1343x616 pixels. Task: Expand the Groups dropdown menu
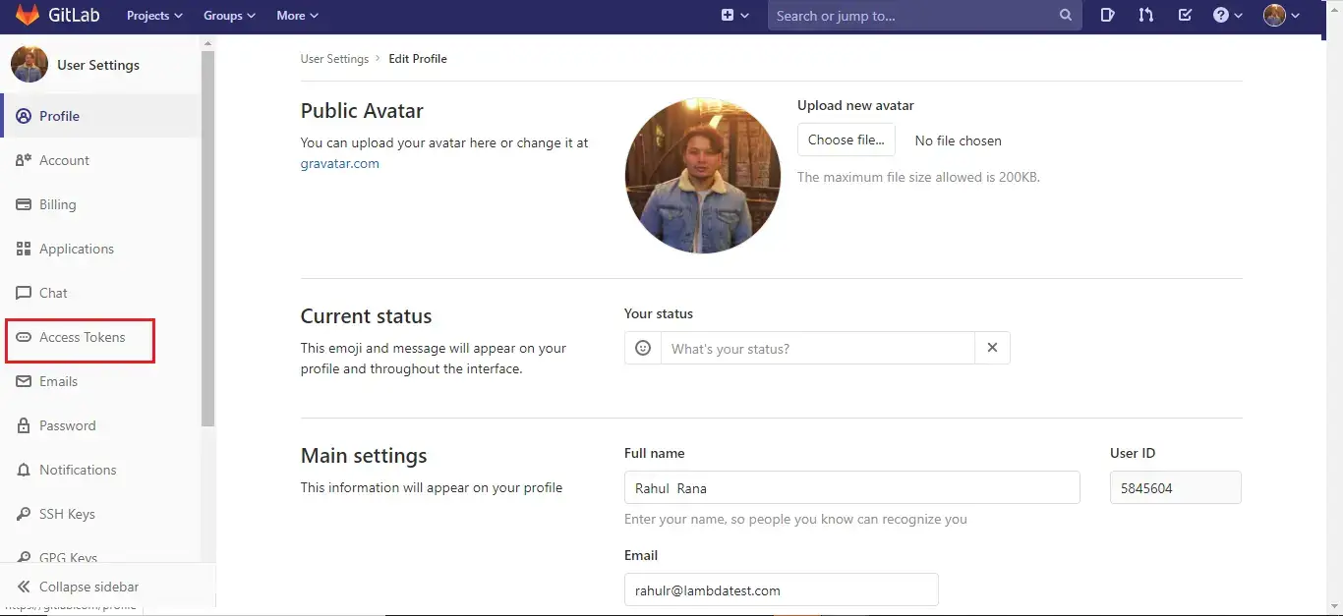(229, 16)
